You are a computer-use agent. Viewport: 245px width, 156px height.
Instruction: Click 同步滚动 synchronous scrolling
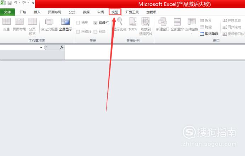pyautogui.click(x=232, y=27)
